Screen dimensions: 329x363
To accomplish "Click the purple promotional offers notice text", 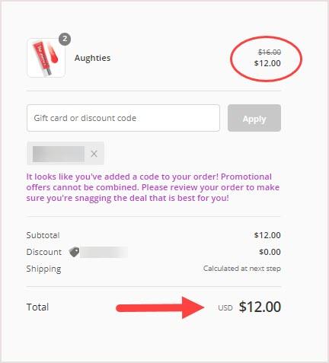I will 153,187.
